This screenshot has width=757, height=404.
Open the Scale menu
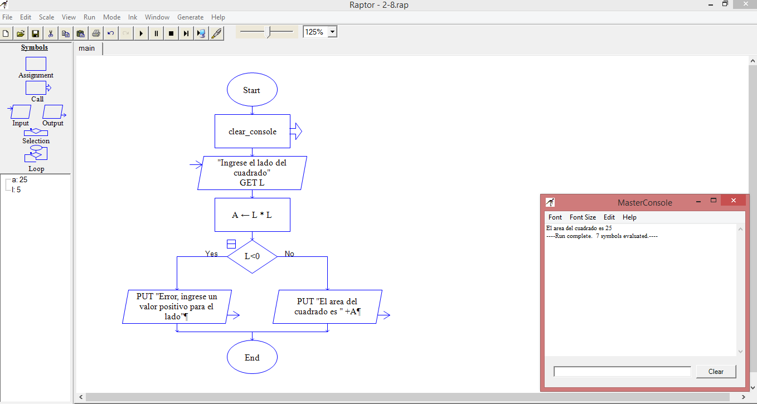pos(46,17)
